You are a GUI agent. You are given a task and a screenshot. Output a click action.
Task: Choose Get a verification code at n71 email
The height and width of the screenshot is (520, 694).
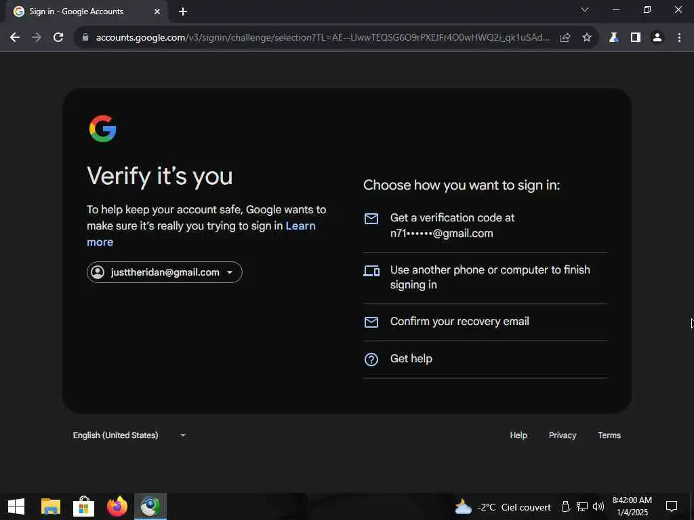coord(485,225)
